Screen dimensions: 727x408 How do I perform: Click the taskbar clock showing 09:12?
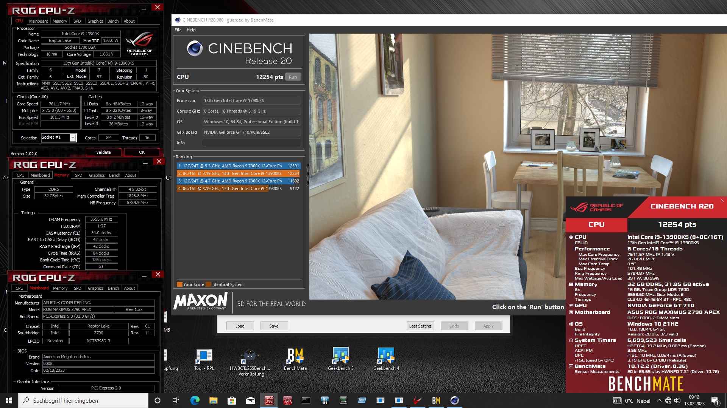click(x=694, y=400)
